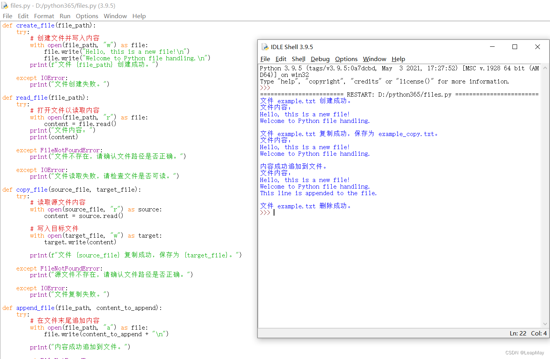Open Options menu in files.py editor
The width and height of the screenshot is (550, 359).
(x=87, y=16)
